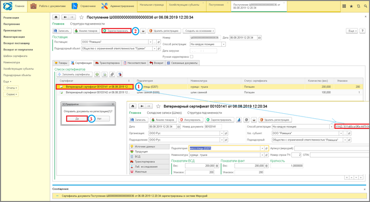Switch to Товары tab
This screenshot has height=202, width=370.
point(61,63)
